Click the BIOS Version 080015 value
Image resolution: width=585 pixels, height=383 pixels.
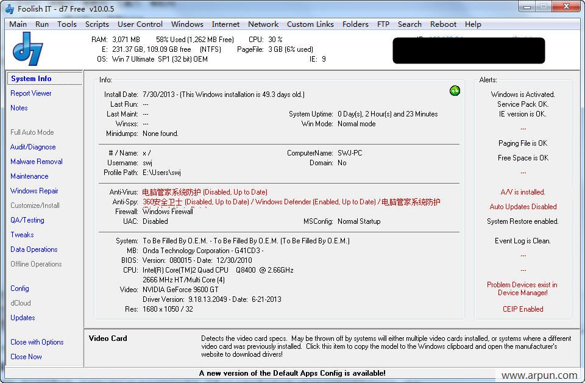(x=197, y=260)
